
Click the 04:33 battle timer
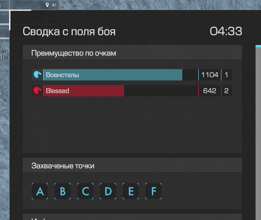click(x=226, y=31)
